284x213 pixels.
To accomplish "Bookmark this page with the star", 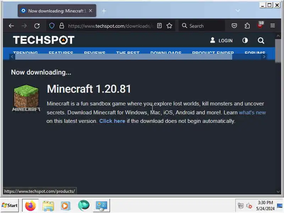I will pos(169,26).
